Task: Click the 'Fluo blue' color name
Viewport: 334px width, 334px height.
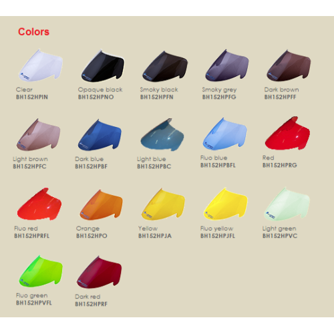Action: pos(214,158)
